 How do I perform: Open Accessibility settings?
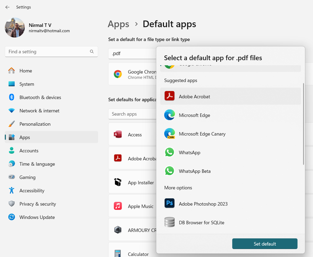[x=51, y=191]
